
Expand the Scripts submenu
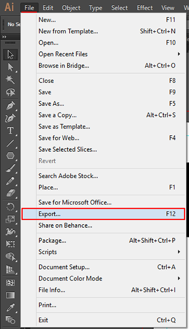click(x=109, y=252)
